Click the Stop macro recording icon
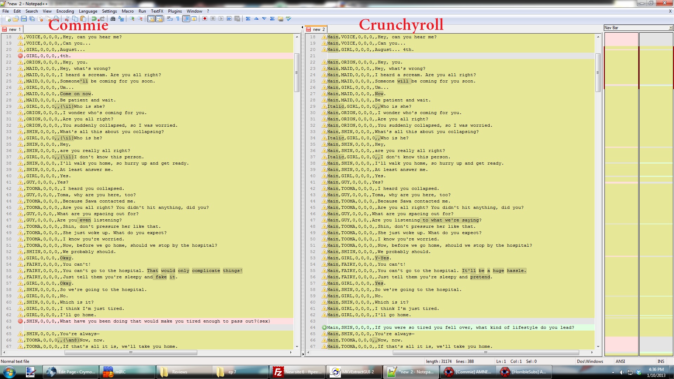The width and height of the screenshot is (674, 379). click(x=213, y=19)
